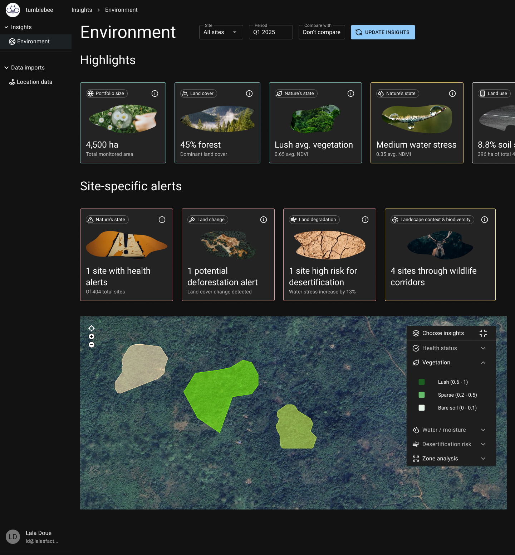Go to Insights breadcrumb
This screenshot has width=515, height=555.
pos(82,10)
